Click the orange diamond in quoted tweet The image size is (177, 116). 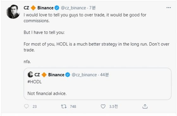(44, 75)
